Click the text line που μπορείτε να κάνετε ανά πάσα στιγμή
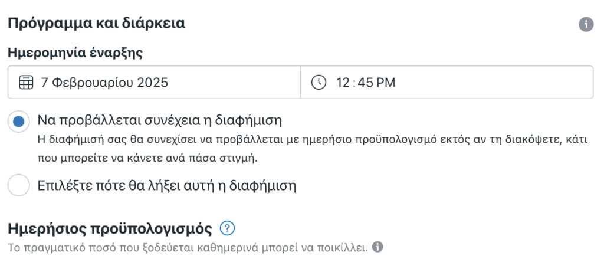 pyautogui.click(x=147, y=159)
